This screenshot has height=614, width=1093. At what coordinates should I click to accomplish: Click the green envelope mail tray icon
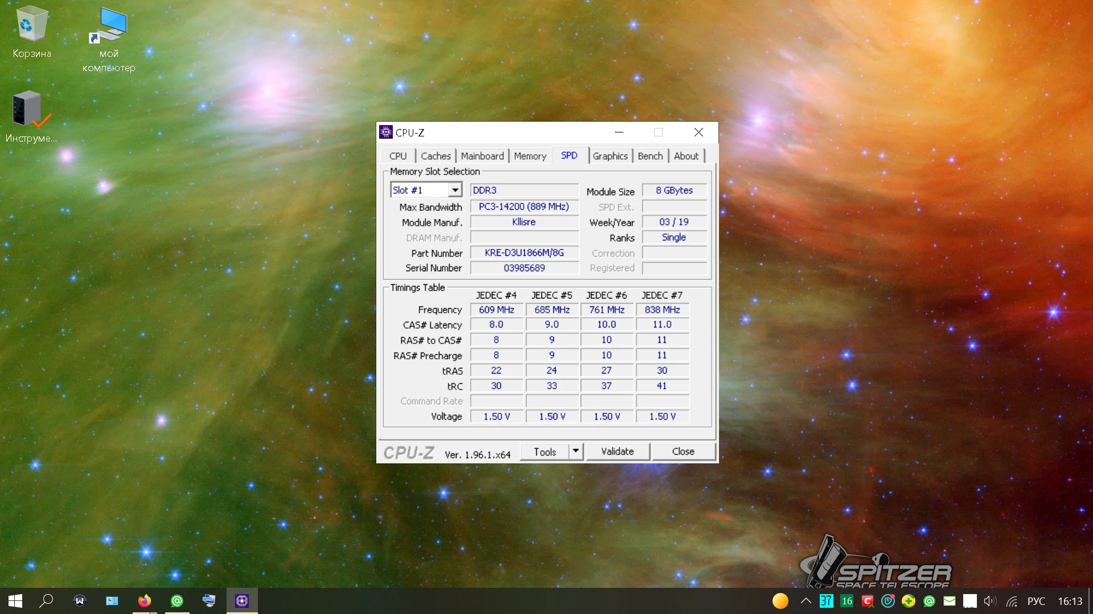coord(949,601)
